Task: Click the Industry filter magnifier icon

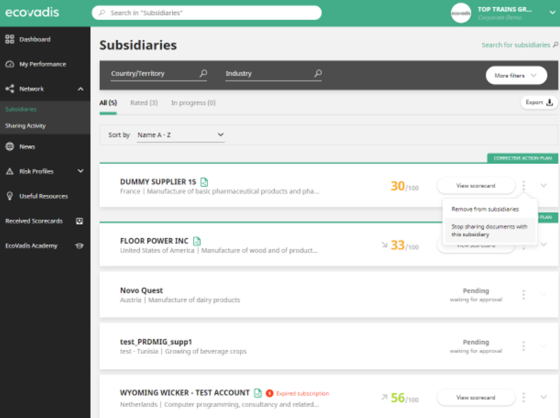Action: 318,73
